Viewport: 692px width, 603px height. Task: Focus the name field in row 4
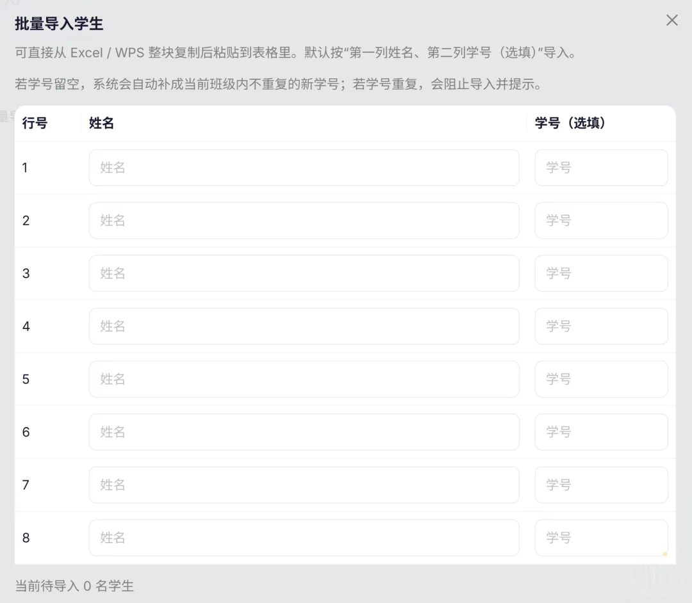coord(304,326)
